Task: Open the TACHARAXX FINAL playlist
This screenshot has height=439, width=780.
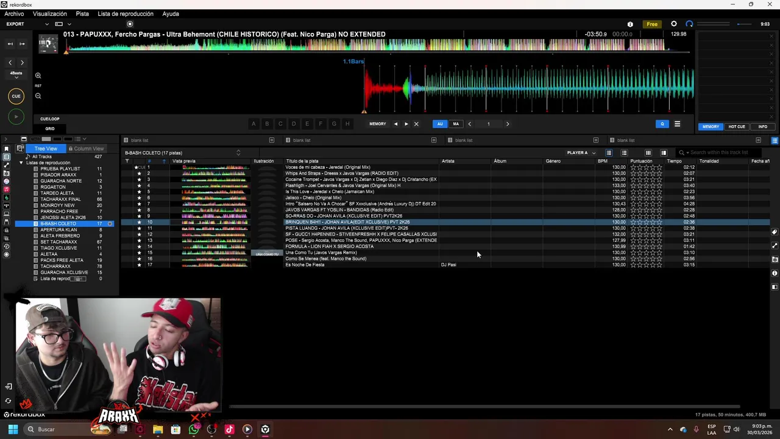Action: 60,199
